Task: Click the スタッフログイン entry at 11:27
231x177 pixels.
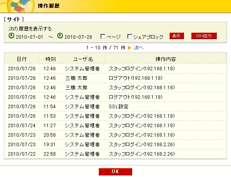Action: 142,126
